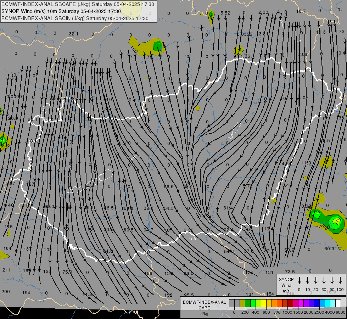Pick the wind legend arrow labeled 100
The width and height of the screenshot is (347, 319).
tap(340, 280)
